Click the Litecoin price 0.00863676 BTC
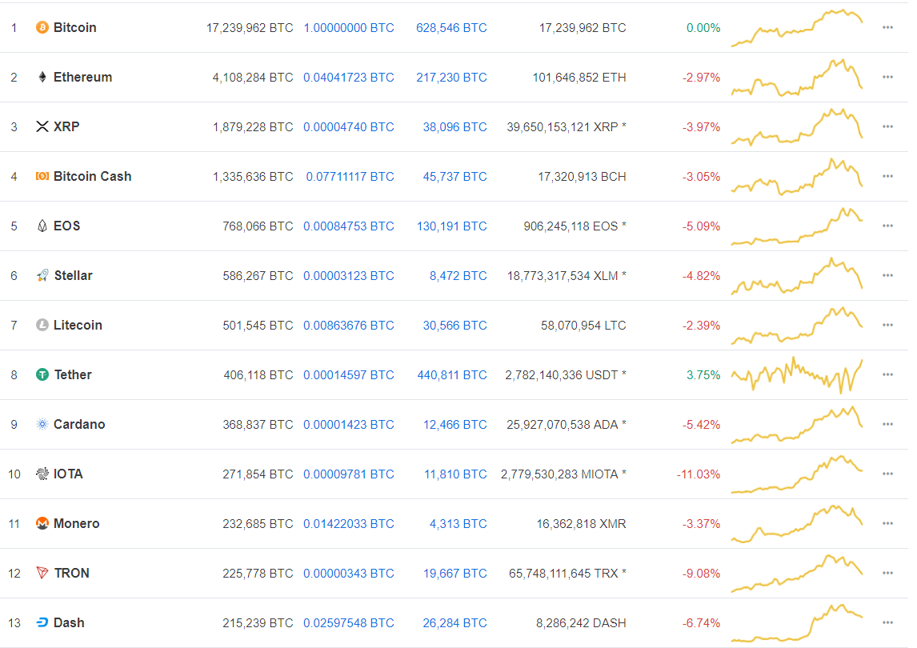The image size is (917, 648). (x=349, y=325)
